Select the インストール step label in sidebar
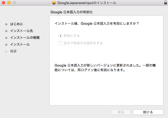Image resolution: width=168 pixels, height=118 pixels. point(20,45)
